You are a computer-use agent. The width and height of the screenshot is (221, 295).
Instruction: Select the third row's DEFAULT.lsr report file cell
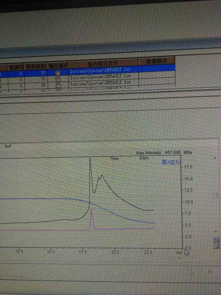(104, 83)
